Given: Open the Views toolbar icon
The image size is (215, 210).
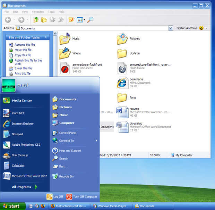Looking at the screenshot, I should click(x=80, y=20).
